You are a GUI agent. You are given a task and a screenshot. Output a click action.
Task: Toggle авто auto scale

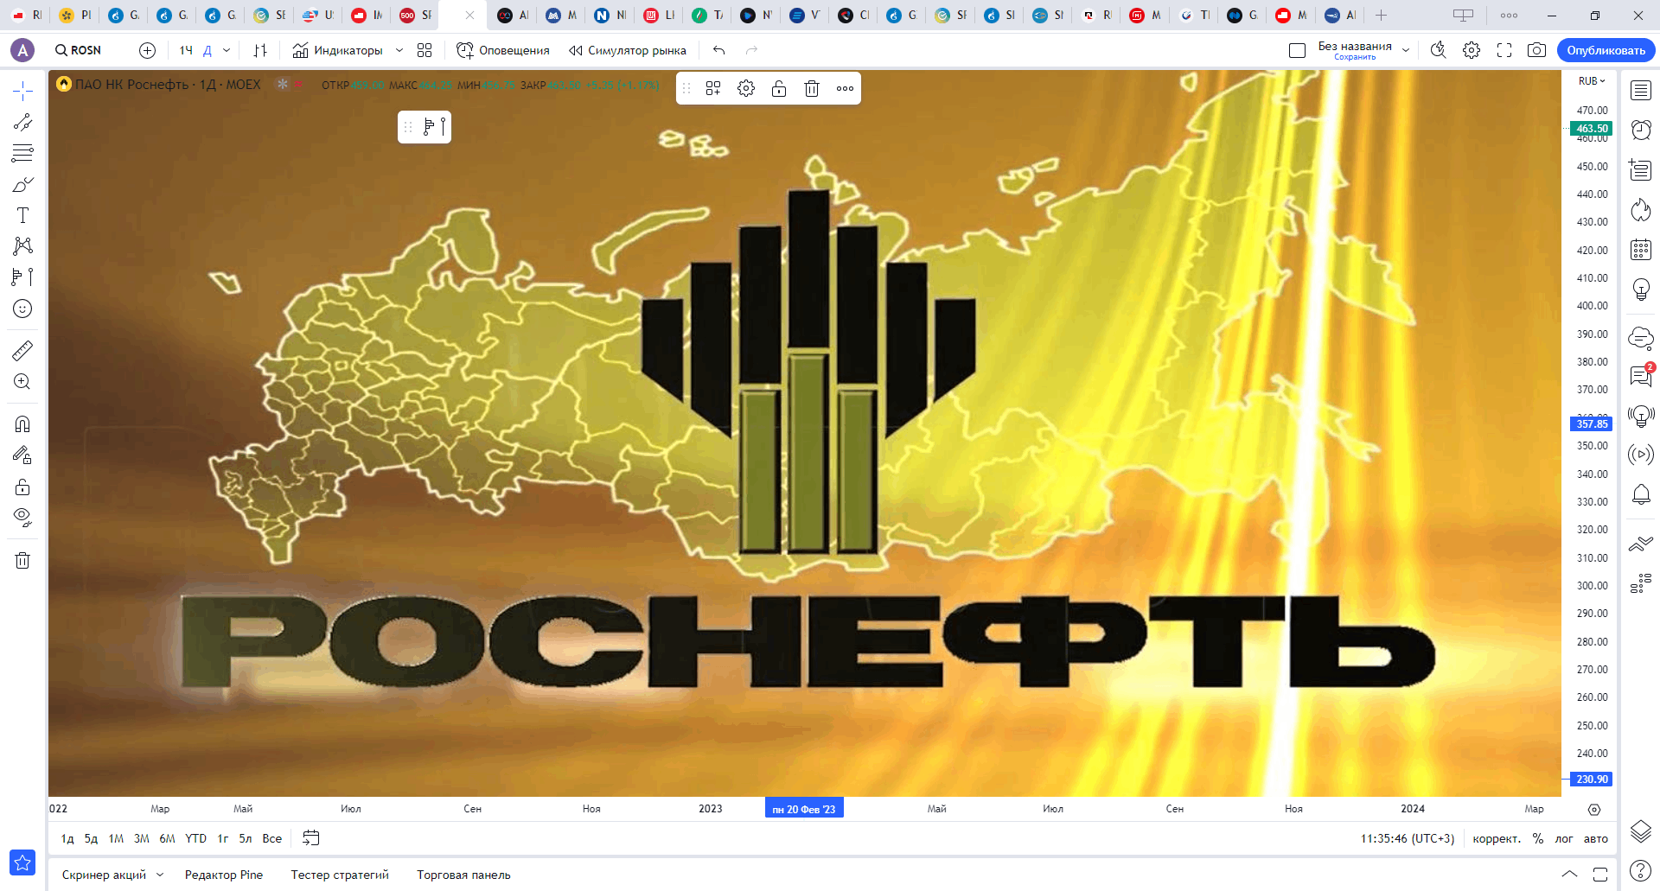pos(1596,838)
